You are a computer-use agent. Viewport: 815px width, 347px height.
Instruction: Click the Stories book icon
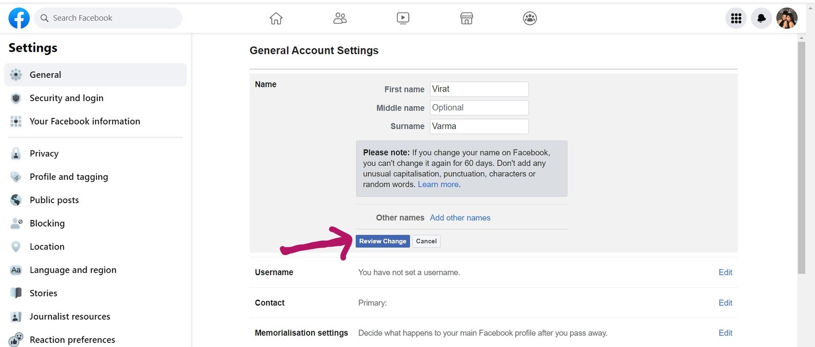click(16, 293)
